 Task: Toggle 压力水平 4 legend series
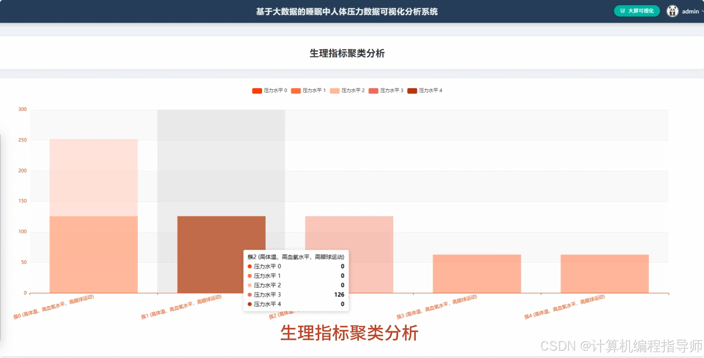pos(424,90)
